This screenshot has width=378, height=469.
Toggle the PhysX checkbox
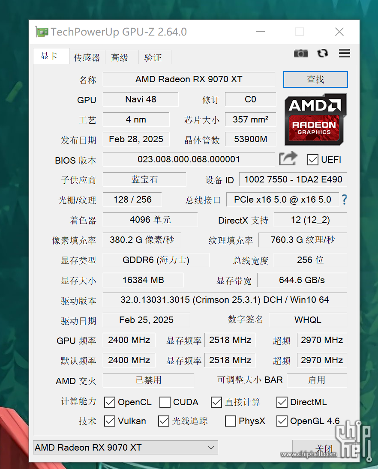231,421
